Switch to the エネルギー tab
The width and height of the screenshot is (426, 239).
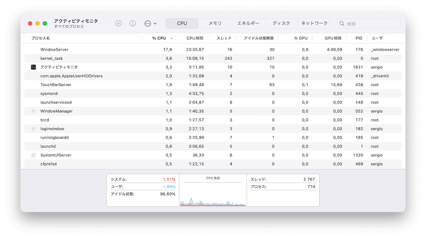click(x=248, y=23)
